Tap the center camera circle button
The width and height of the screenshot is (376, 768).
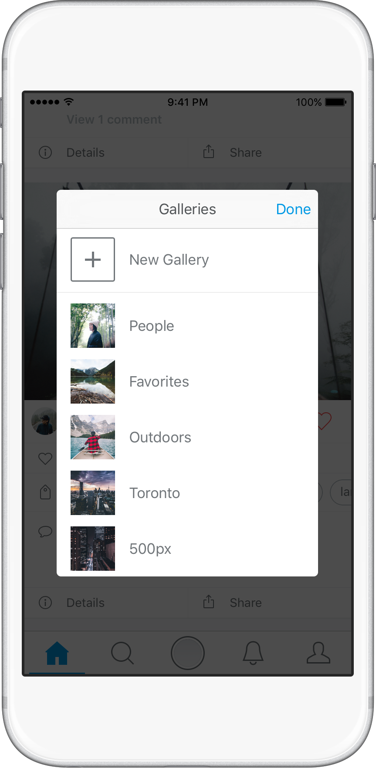188,653
